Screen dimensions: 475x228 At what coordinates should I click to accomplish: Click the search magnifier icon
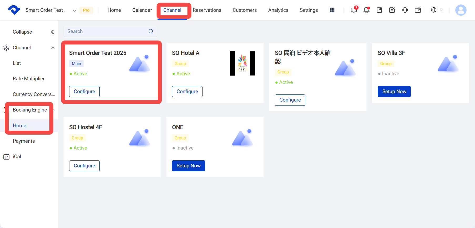151,31
